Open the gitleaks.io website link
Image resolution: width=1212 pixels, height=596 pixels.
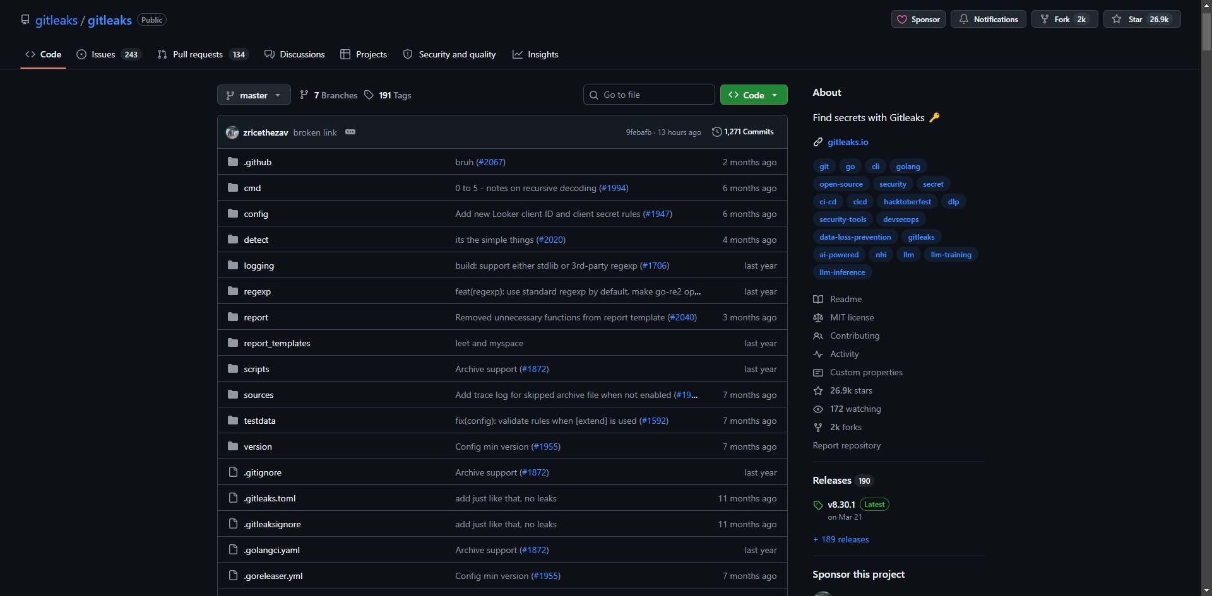click(x=848, y=142)
